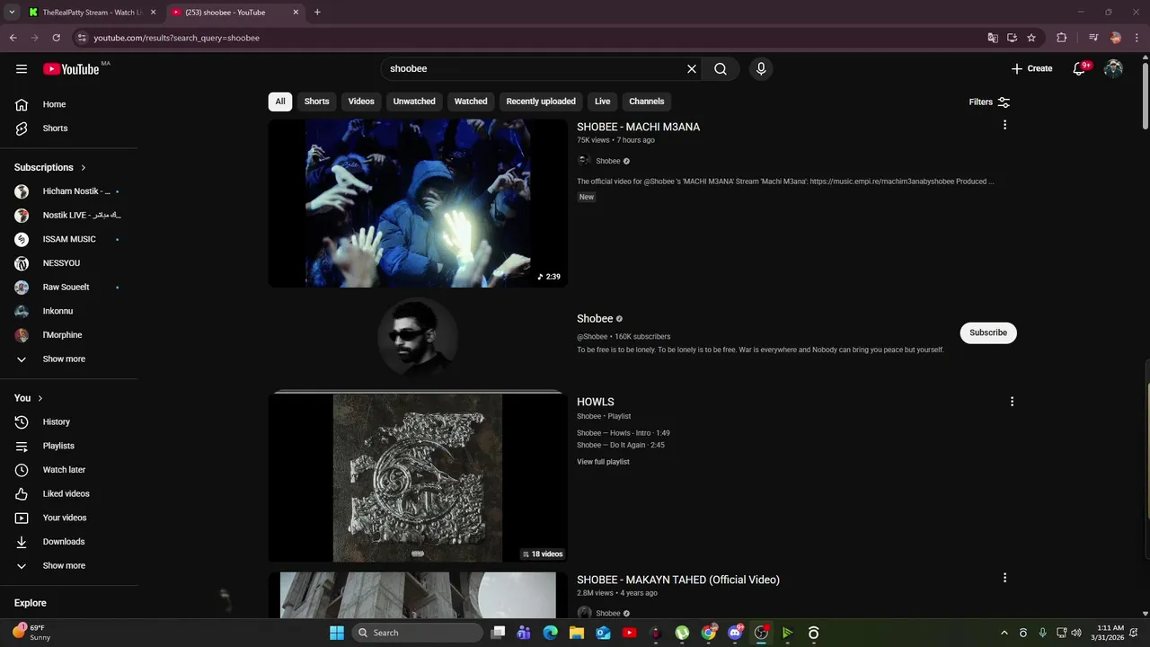Bookmark this page with the star
The width and height of the screenshot is (1150, 647).
pyautogui.click(x=1031, y=38)
